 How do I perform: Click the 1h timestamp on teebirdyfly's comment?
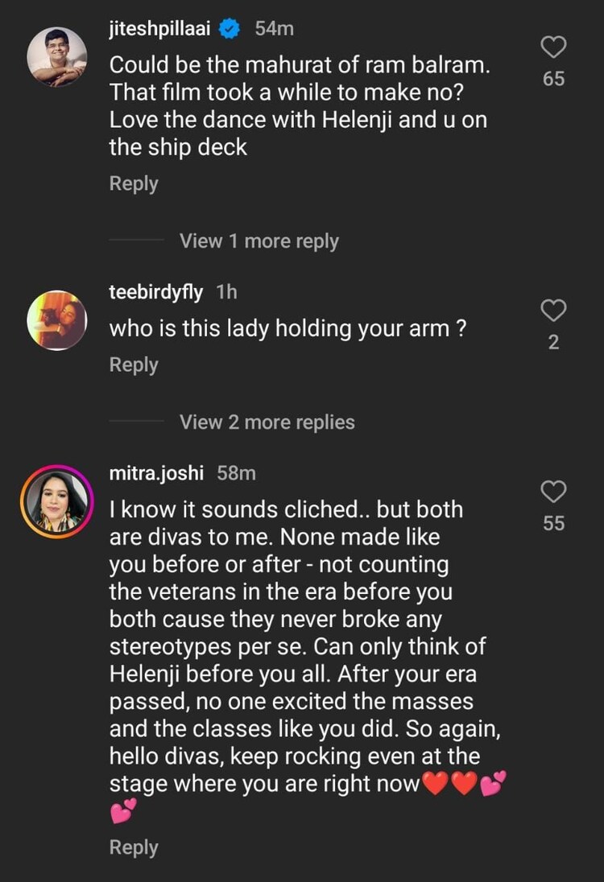click(x=226, y=292)
